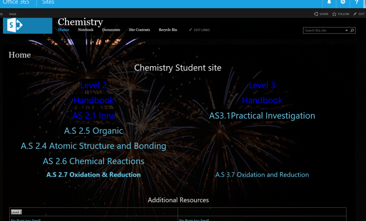Open the search scope dropdown arrow

coord(346,31)
